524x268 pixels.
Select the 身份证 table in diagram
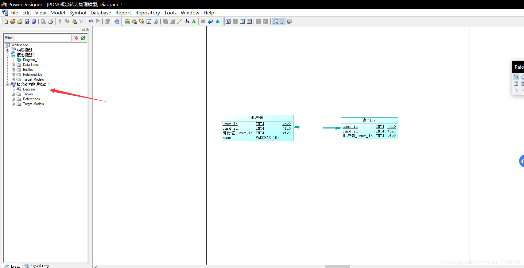tap(369, 128)
